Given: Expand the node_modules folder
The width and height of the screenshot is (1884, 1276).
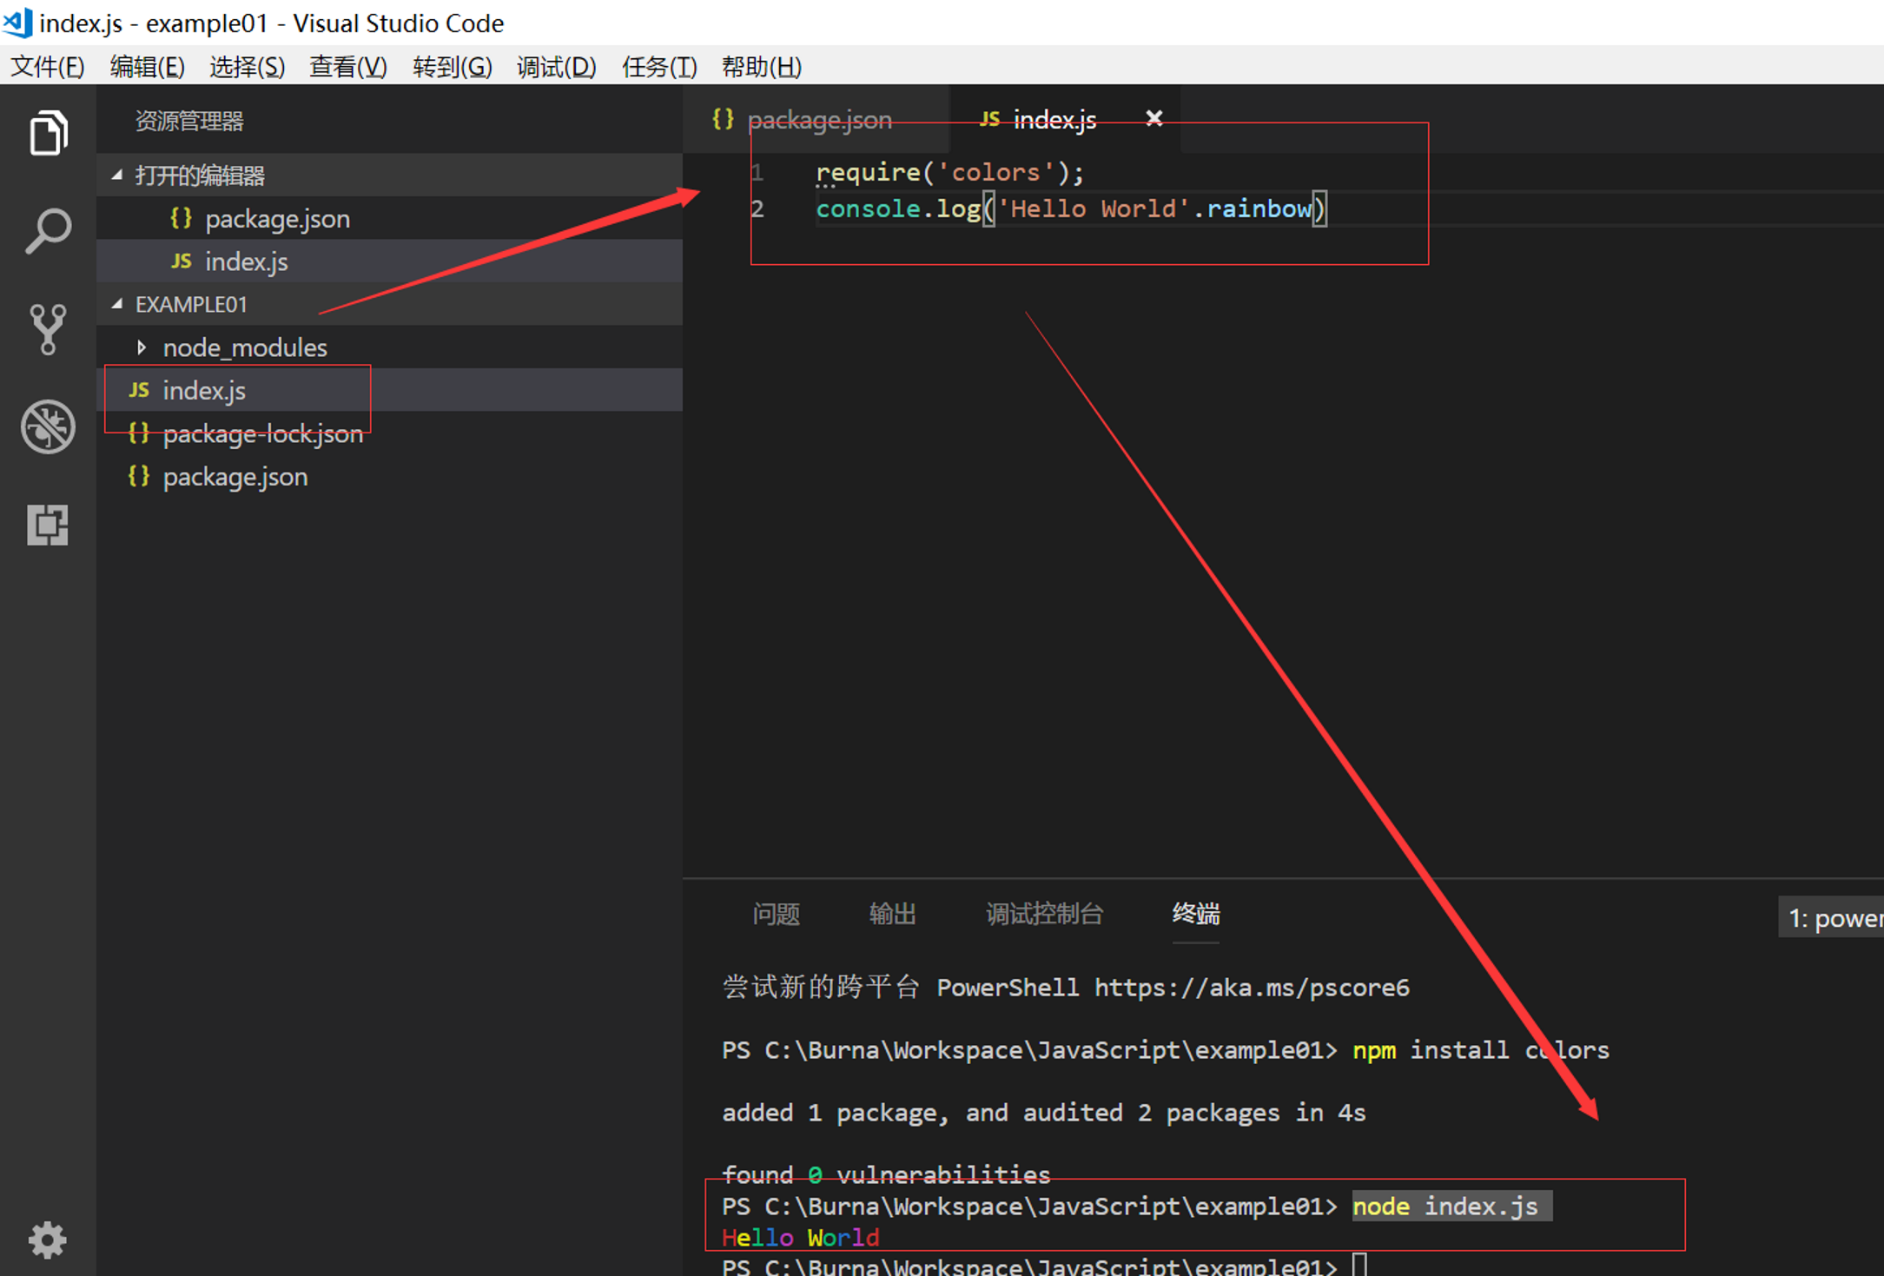Looking at the screenshot, I should click(x=142, y=347).
